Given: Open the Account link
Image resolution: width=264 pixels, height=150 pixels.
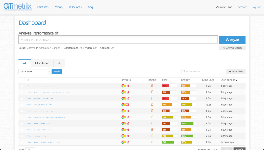Looking at the screenshot, I should pos(242,7).
